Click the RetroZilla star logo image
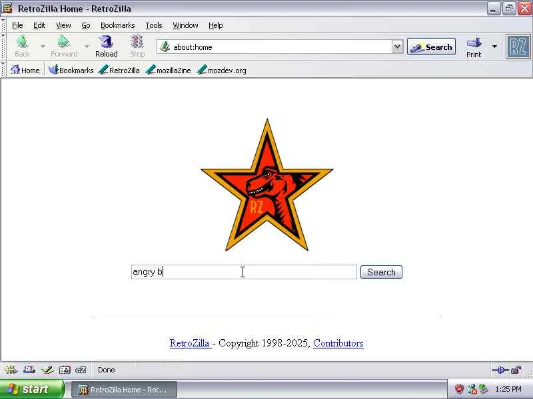 coord(267,185)
